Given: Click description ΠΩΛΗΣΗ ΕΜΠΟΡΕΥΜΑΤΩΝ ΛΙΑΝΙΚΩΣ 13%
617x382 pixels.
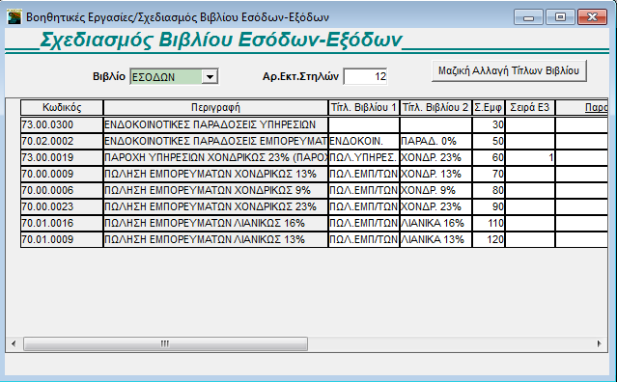Looking at the screenshot, I should [x=215, y=239].
